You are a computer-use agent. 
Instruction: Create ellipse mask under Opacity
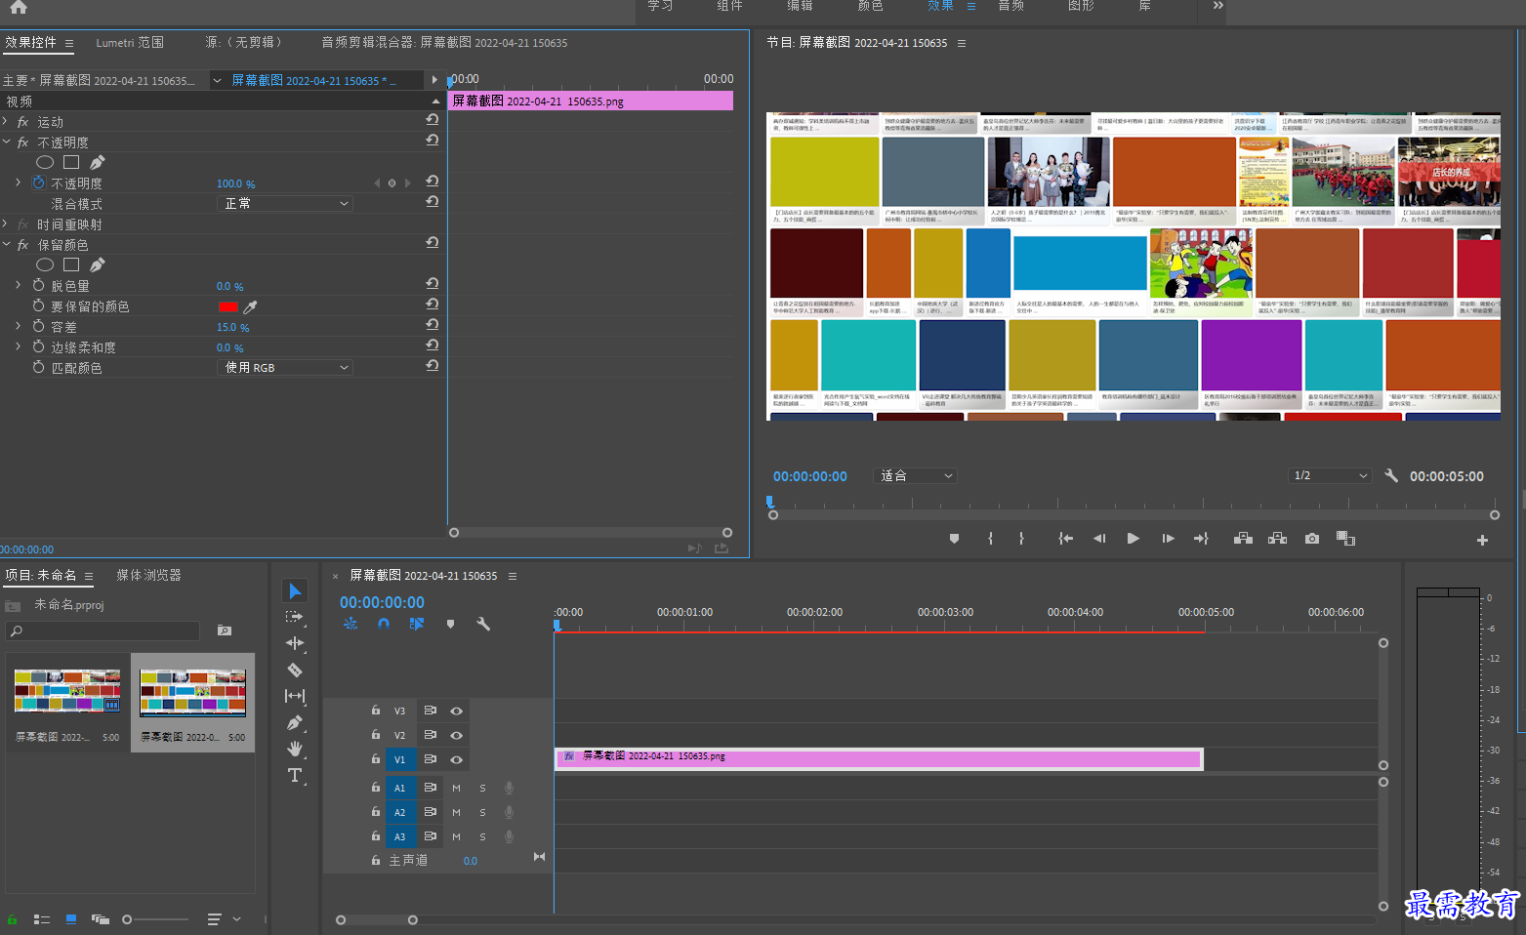45,162
